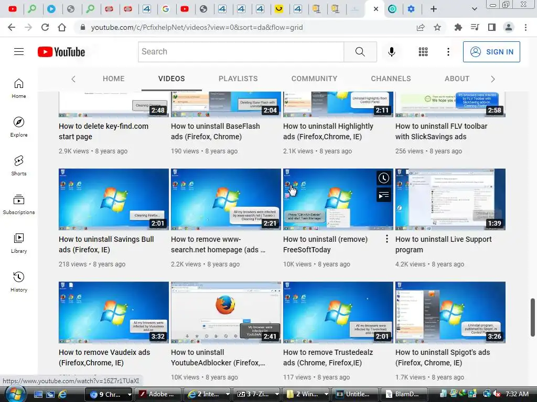Open Adobe taskbar item
Image resolution: width=537 pixels, height=402 pixels.
pyautogui.click(x=157, y=394)
